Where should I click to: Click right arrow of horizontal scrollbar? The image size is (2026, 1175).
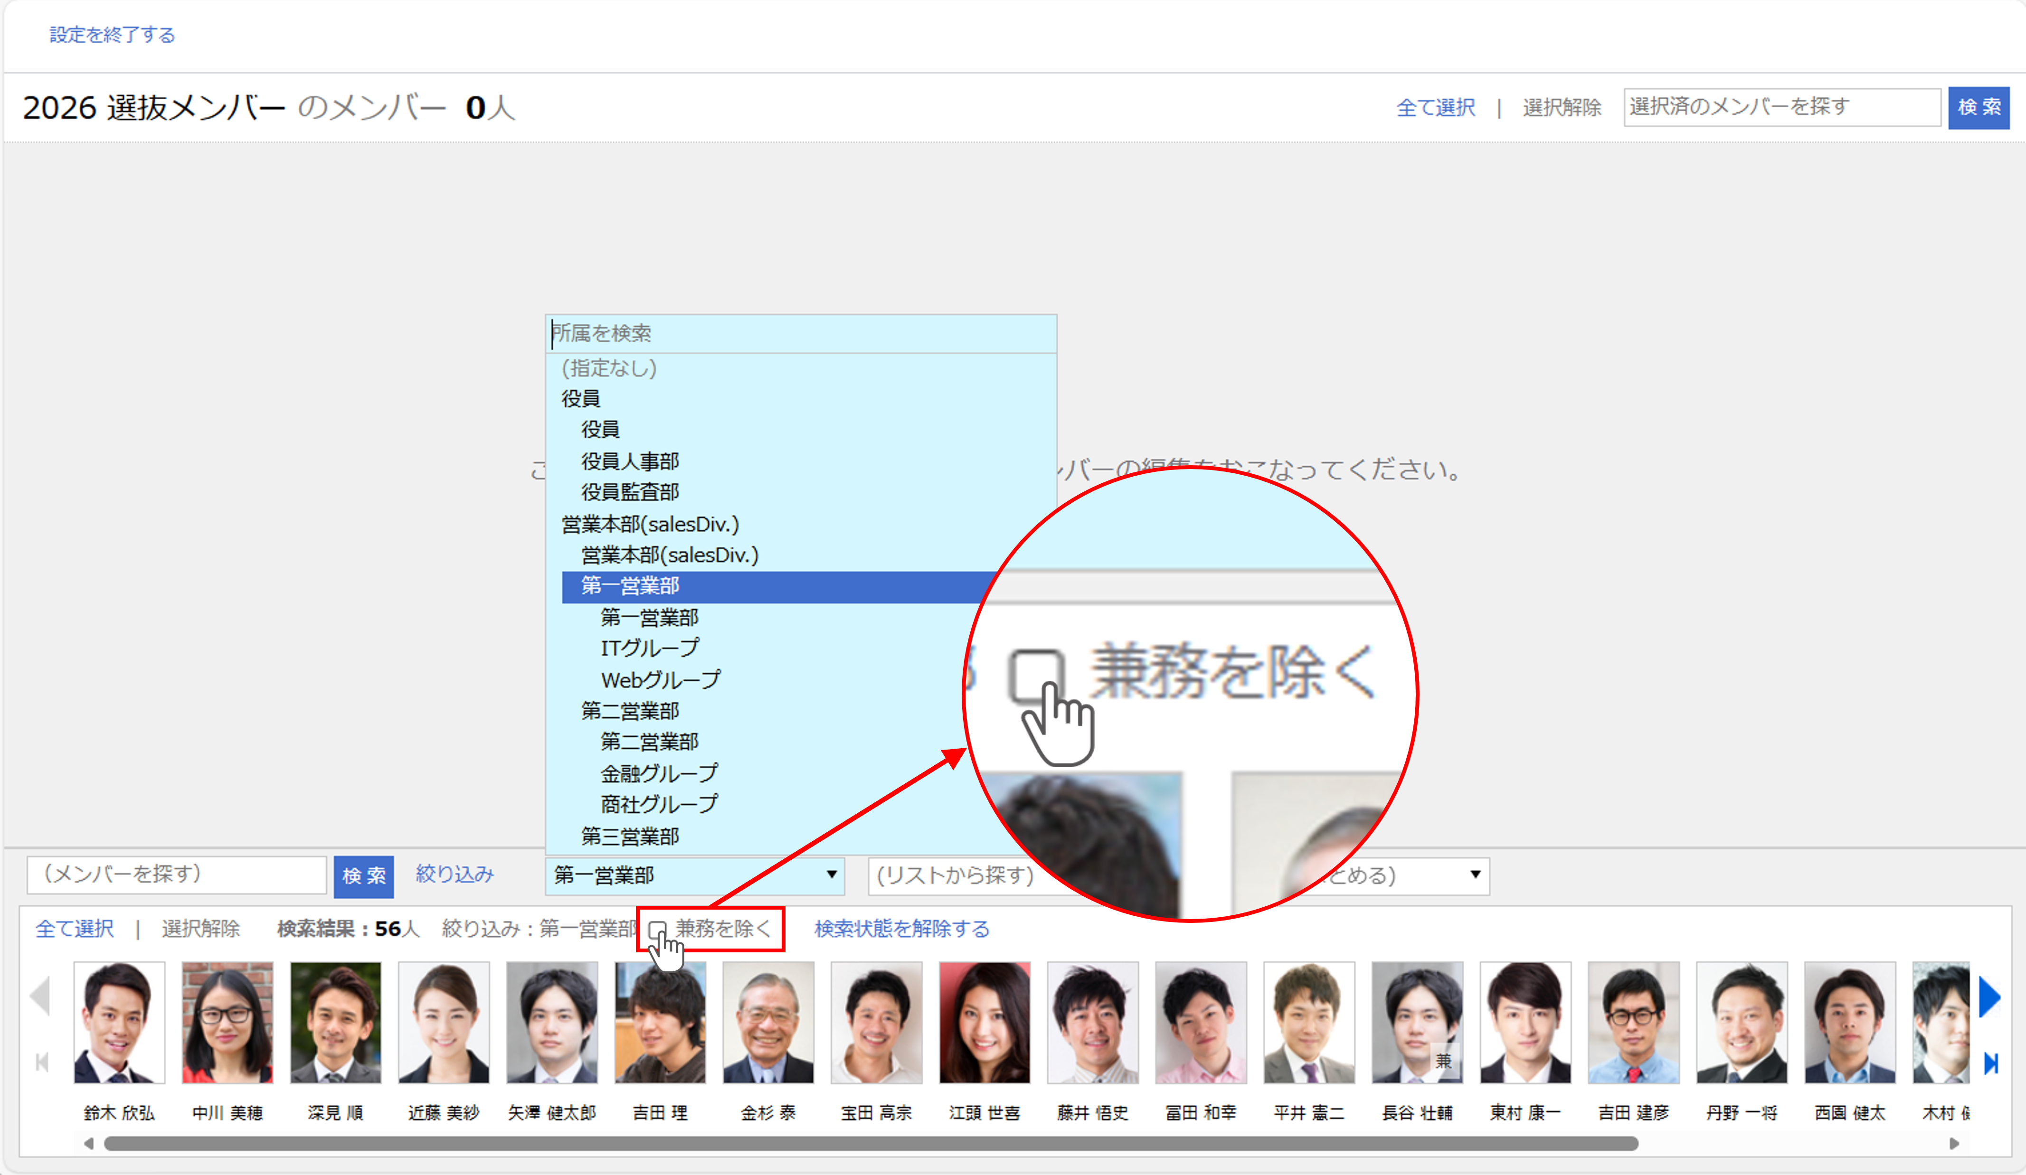(x=1954, y=1144)
